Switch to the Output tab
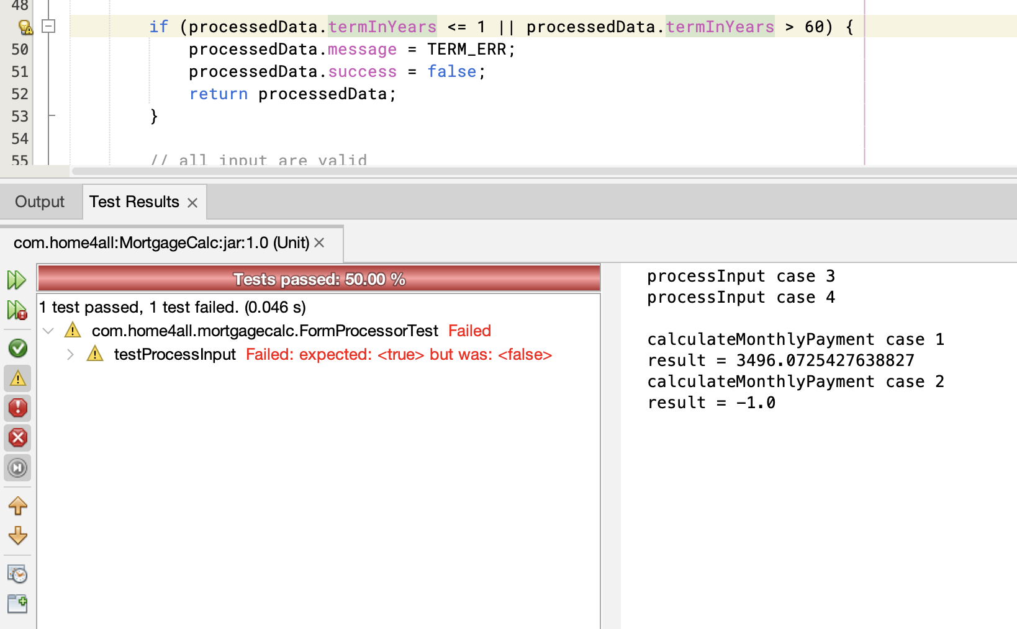This screenshot has width=1017, height=629. [40, 202]
